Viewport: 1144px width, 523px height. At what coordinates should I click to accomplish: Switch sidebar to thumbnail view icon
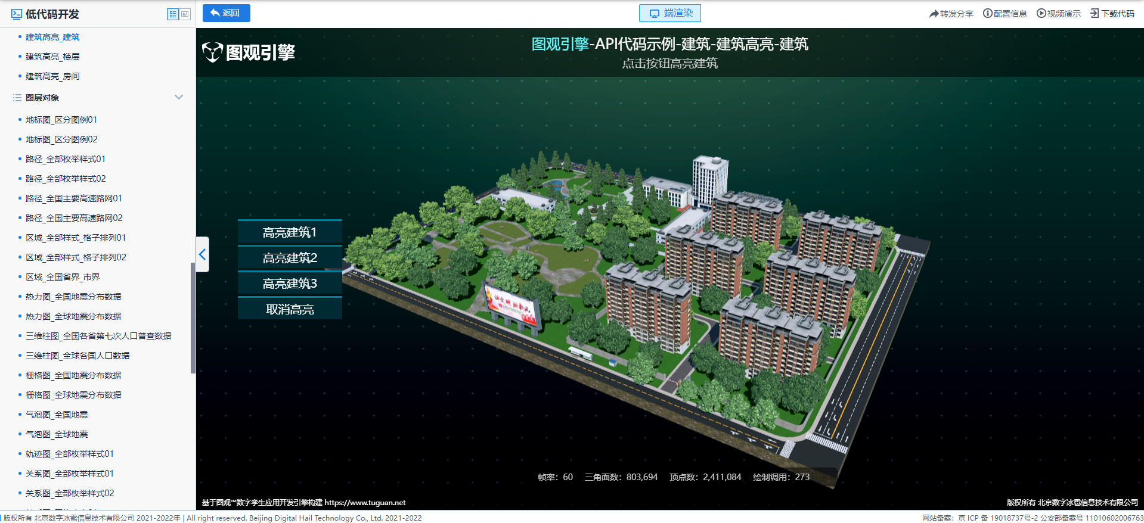point(185,14)
